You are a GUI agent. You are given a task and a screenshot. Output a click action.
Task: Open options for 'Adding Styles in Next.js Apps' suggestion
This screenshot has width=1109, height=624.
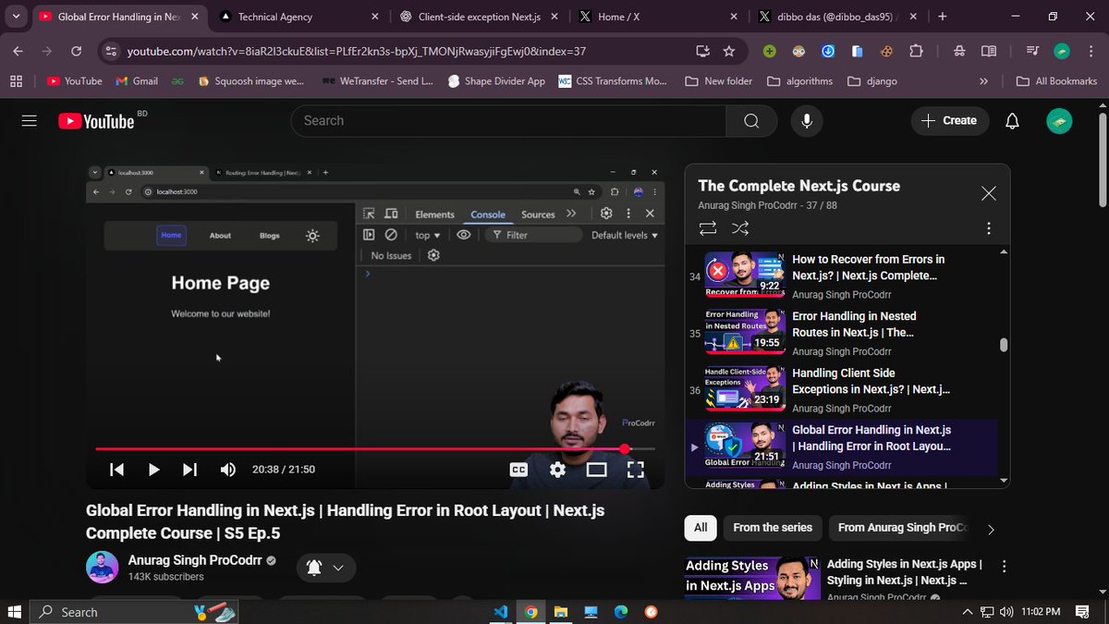(1005, 567)
